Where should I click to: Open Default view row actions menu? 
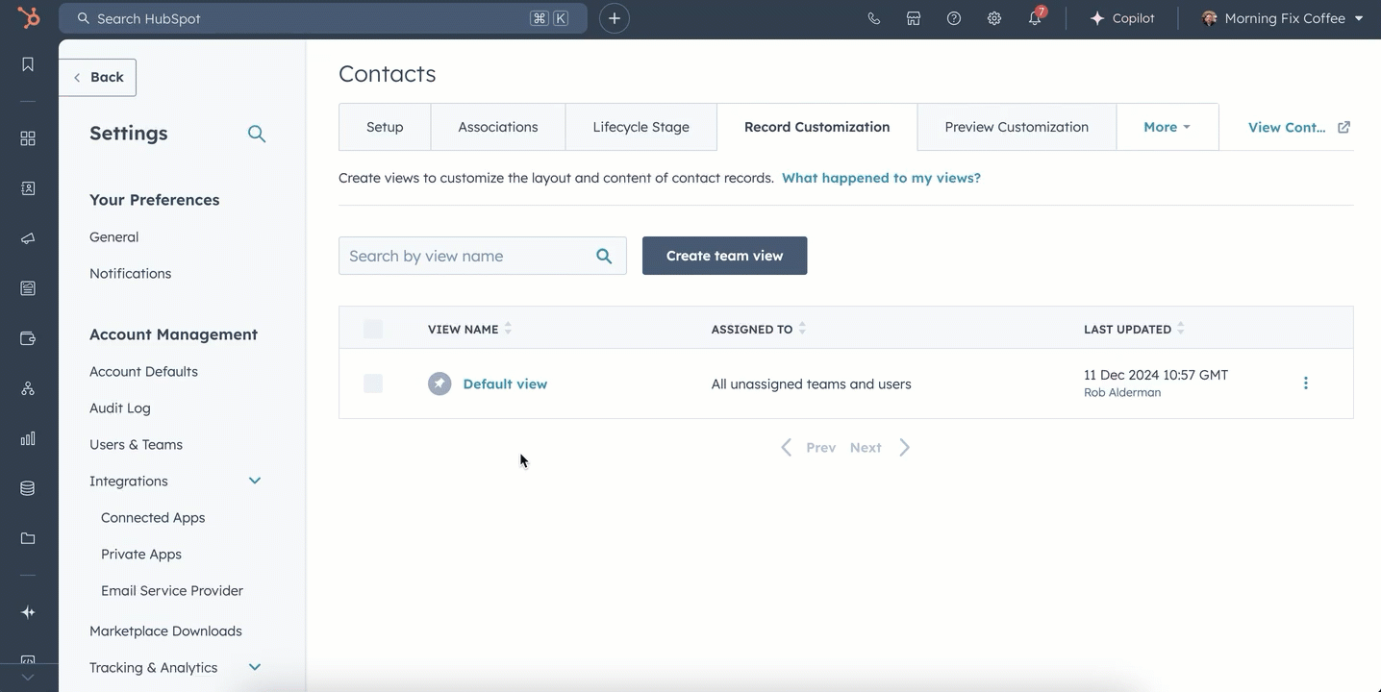click(x=1305, y=383)
